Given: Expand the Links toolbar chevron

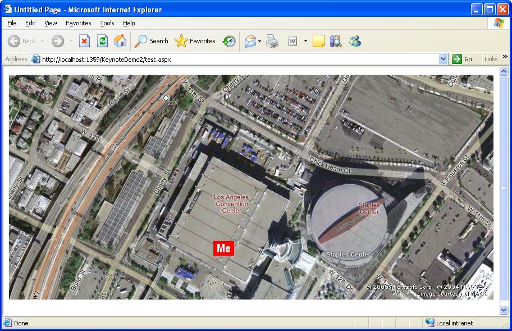Looking at the screenshot, I should [x=505, y=57].
